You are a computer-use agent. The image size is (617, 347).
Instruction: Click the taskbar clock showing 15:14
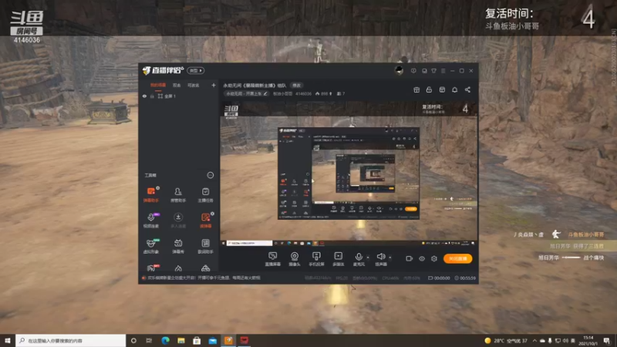point(588,340)
